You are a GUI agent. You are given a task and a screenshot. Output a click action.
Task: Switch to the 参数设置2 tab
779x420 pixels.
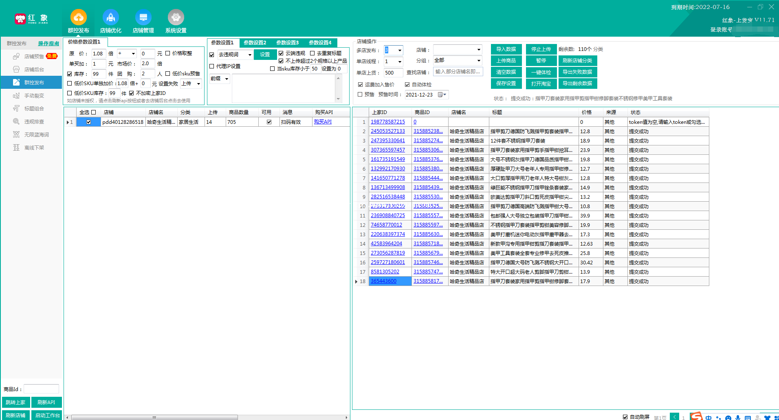pyautogui.click(x=255, y=43)
